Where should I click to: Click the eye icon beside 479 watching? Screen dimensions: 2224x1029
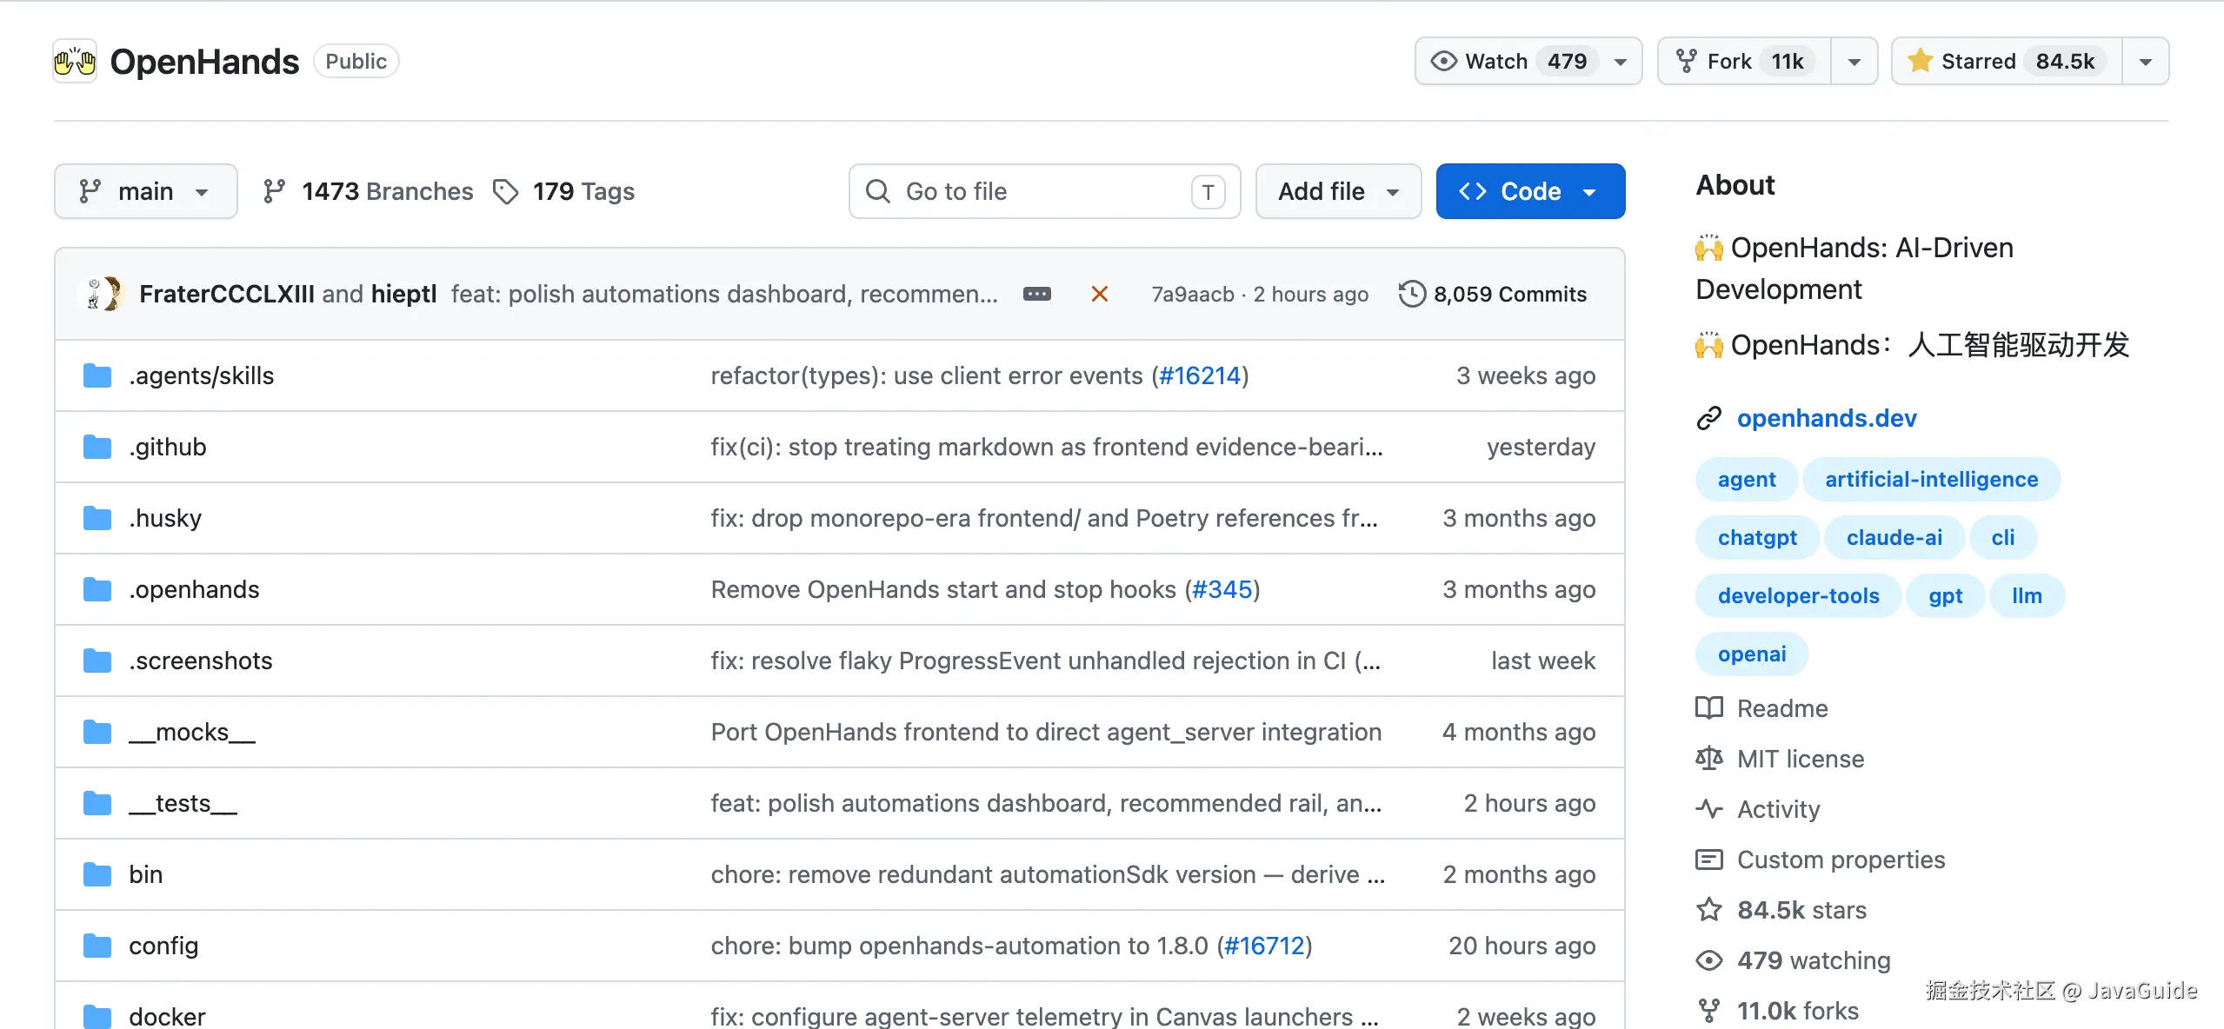1708,960
